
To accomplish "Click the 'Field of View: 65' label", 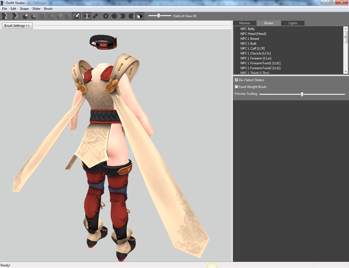I will [x=185, y=16].
